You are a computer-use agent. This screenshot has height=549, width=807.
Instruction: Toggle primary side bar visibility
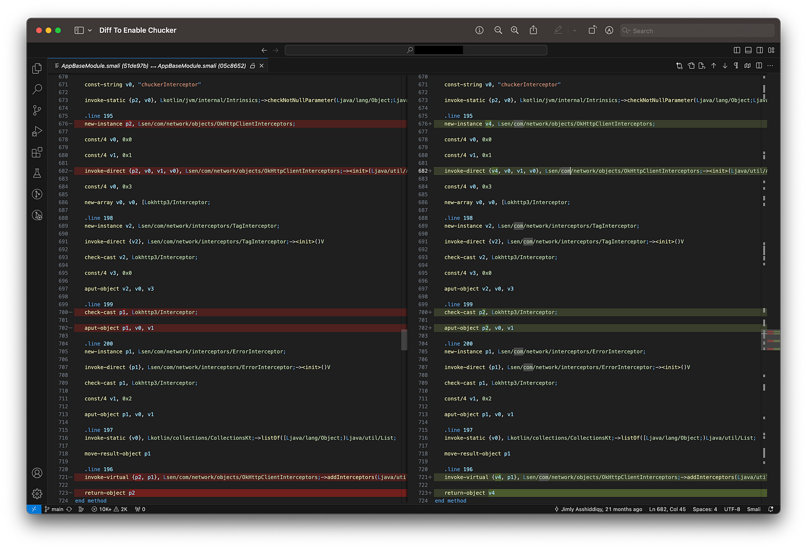pyautogui.click(x=737, y=50)
